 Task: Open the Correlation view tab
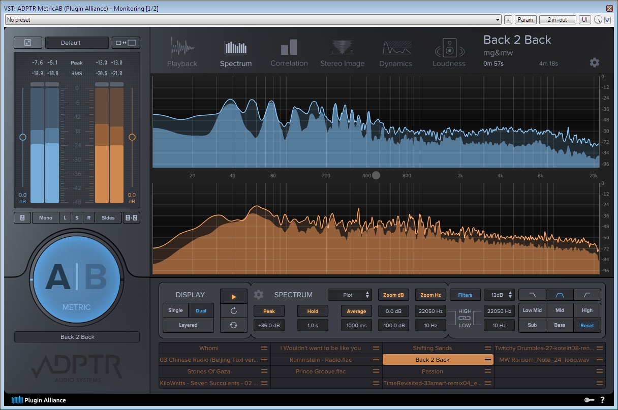tap(289, 53)
